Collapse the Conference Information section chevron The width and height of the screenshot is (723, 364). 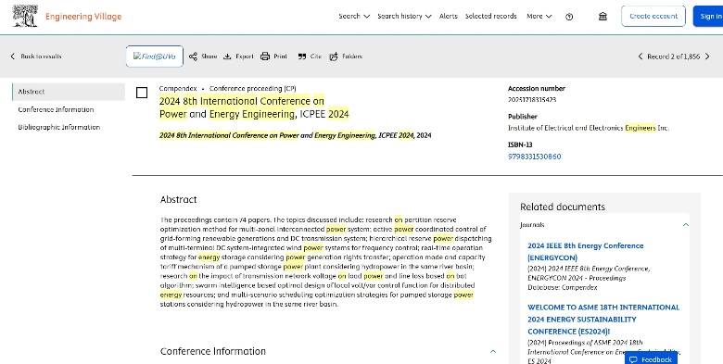tap(493, 351)
